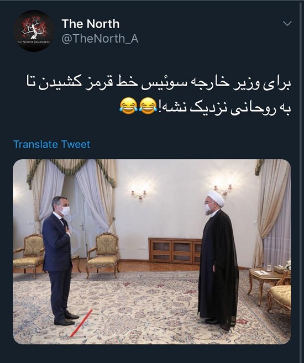Click the wooden cabinet in the photo
The width and height of the screenshot is (304, 363).
pyautogui.click(x=175, y=251)
